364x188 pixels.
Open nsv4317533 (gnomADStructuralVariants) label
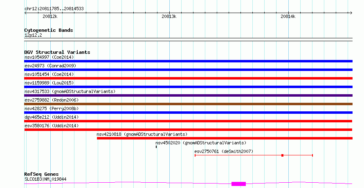click(70, 91)
